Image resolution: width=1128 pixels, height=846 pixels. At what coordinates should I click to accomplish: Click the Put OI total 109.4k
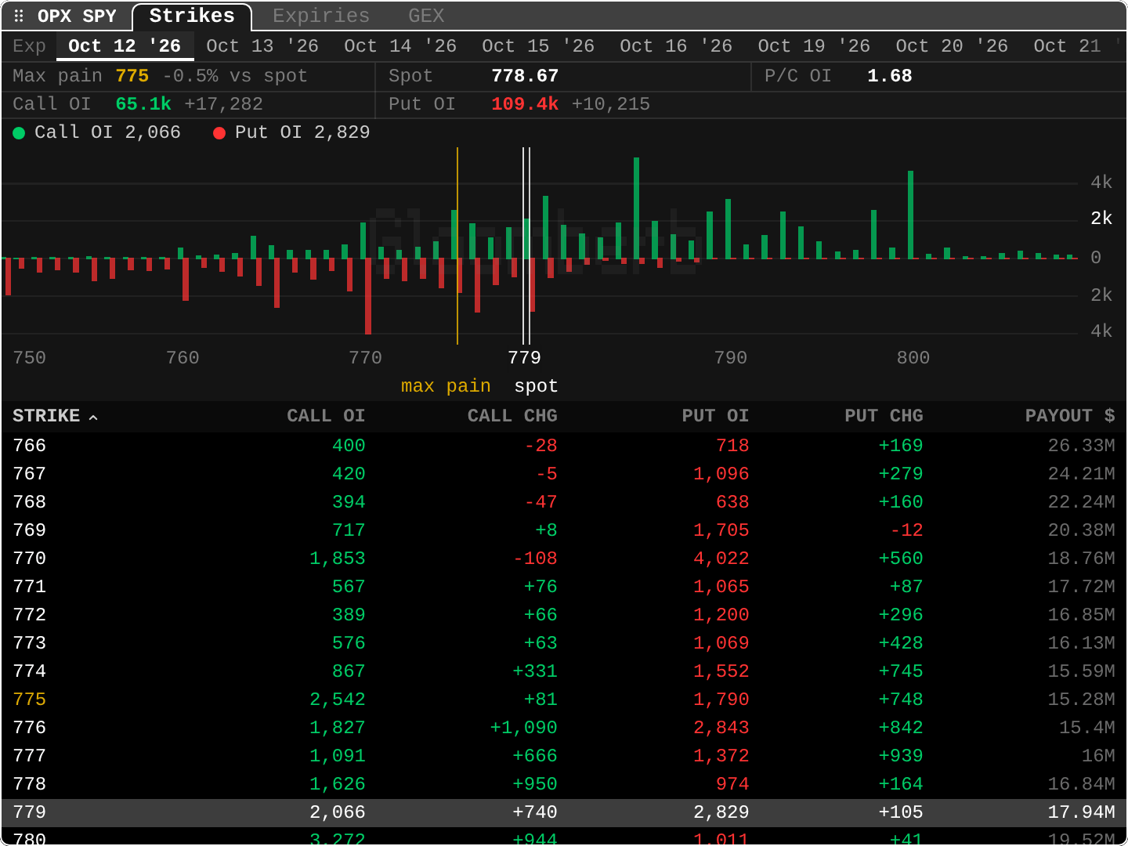(x=525, y=104)
